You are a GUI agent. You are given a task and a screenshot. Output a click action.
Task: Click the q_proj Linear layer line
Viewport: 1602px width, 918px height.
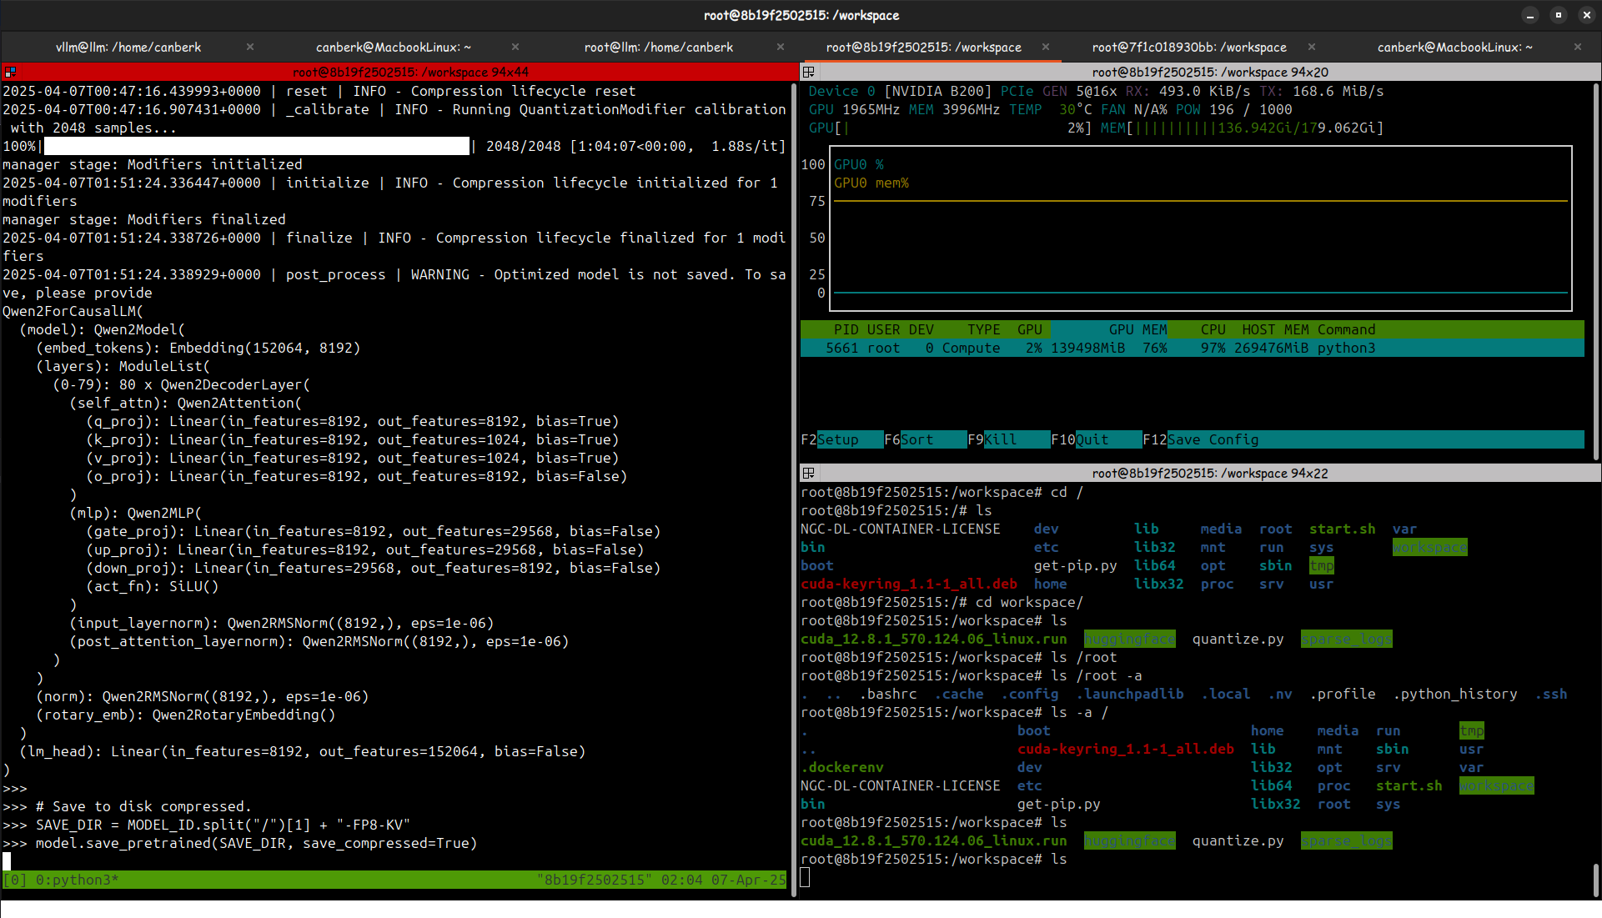point(353,422)
